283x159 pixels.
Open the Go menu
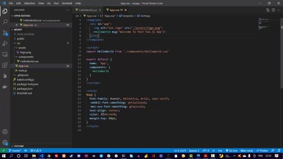[49, 3]
